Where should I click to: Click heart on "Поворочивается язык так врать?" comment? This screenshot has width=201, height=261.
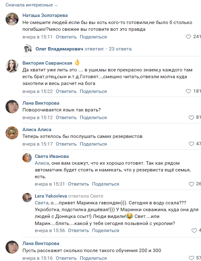(x=191, y=118)
